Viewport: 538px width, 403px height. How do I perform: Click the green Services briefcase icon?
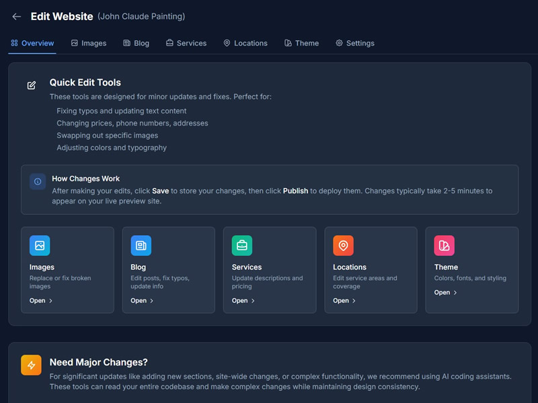(242, 246)
